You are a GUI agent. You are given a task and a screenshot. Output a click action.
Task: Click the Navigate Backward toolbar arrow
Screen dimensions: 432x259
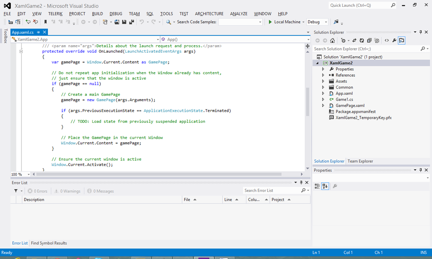click(x=83, y=22)
